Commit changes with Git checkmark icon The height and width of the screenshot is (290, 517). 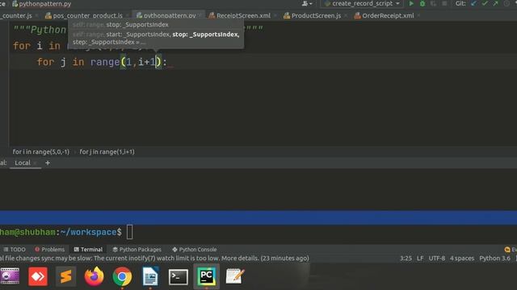pyautogui.click(x=485, y=3)
